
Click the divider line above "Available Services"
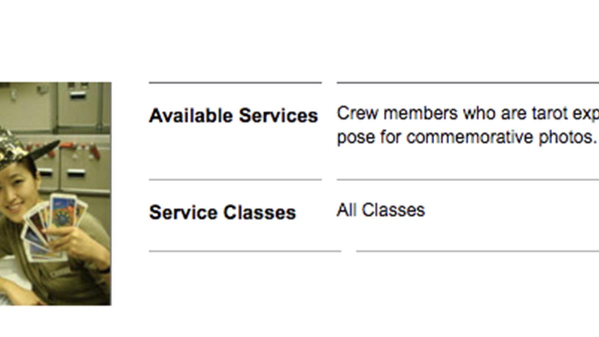coord(235,82)
